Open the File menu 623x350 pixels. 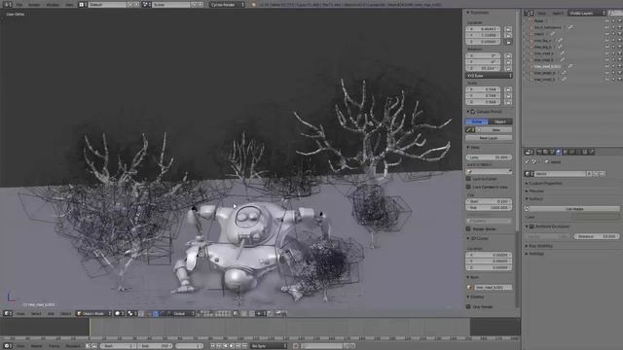point(19,5)
